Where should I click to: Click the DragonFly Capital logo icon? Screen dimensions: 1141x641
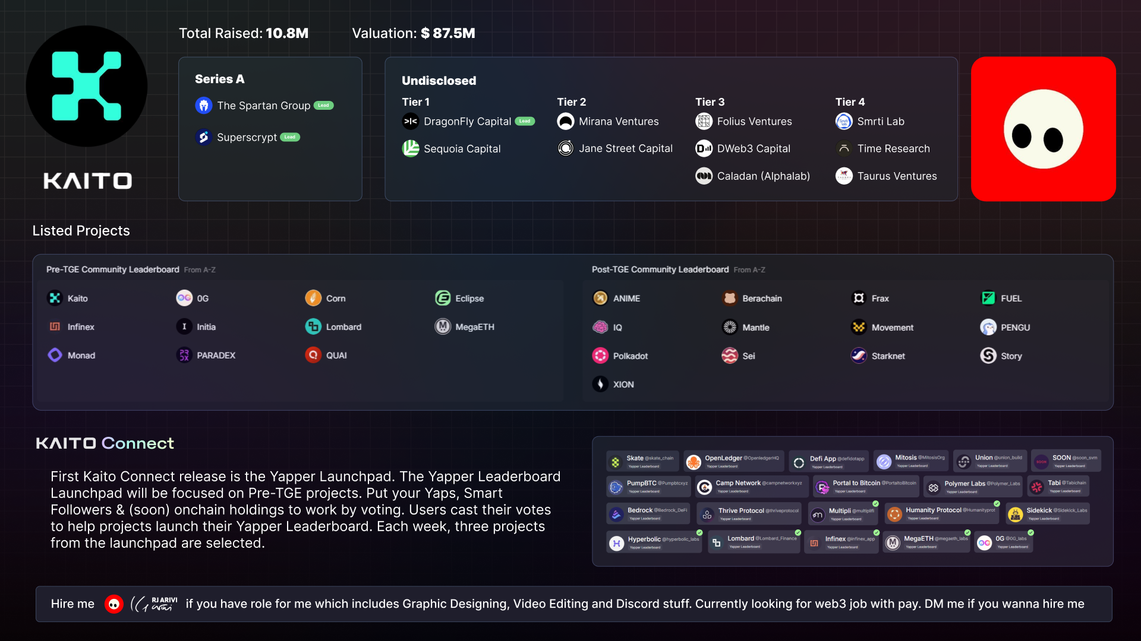coord(411,122)
